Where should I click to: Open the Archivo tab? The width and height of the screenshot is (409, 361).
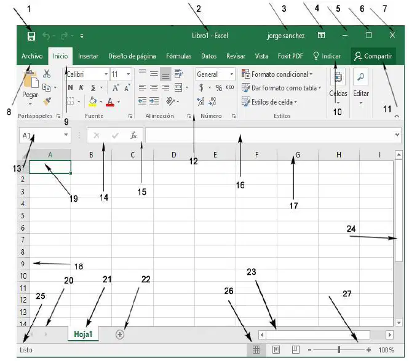pyautogui.click(x=32, y=56)
